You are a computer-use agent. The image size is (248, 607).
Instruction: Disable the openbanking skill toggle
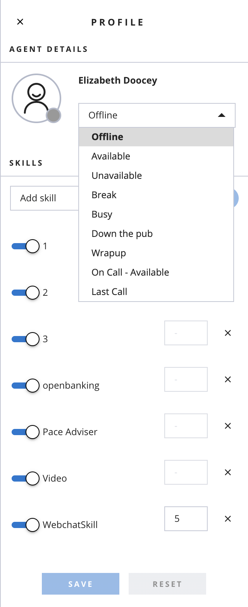pos(26,386)
